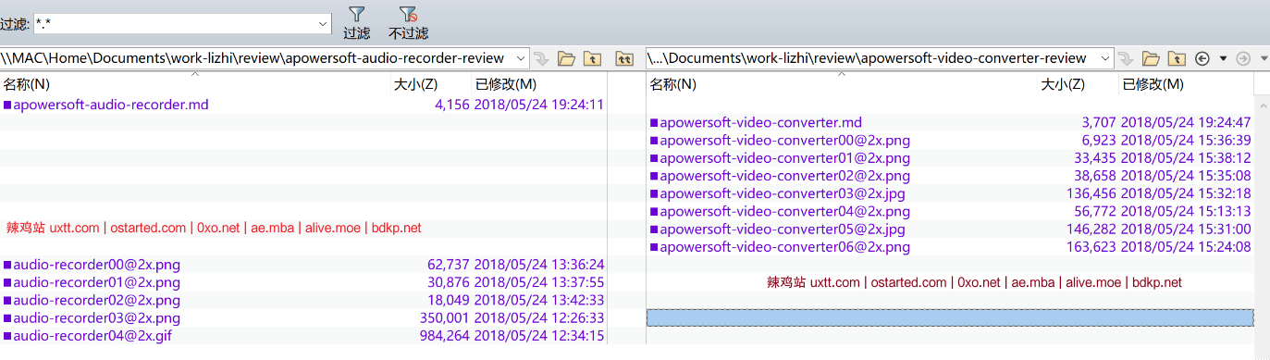Click modified time 2018/05/24 12:26:33
Viewport: 1270px width, 360px height.
click(x=539, y=317)
